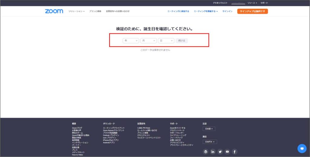The height and width of the screenshot is (157, 310).
Task: Click the サインイン link
Action: (227, 11)
